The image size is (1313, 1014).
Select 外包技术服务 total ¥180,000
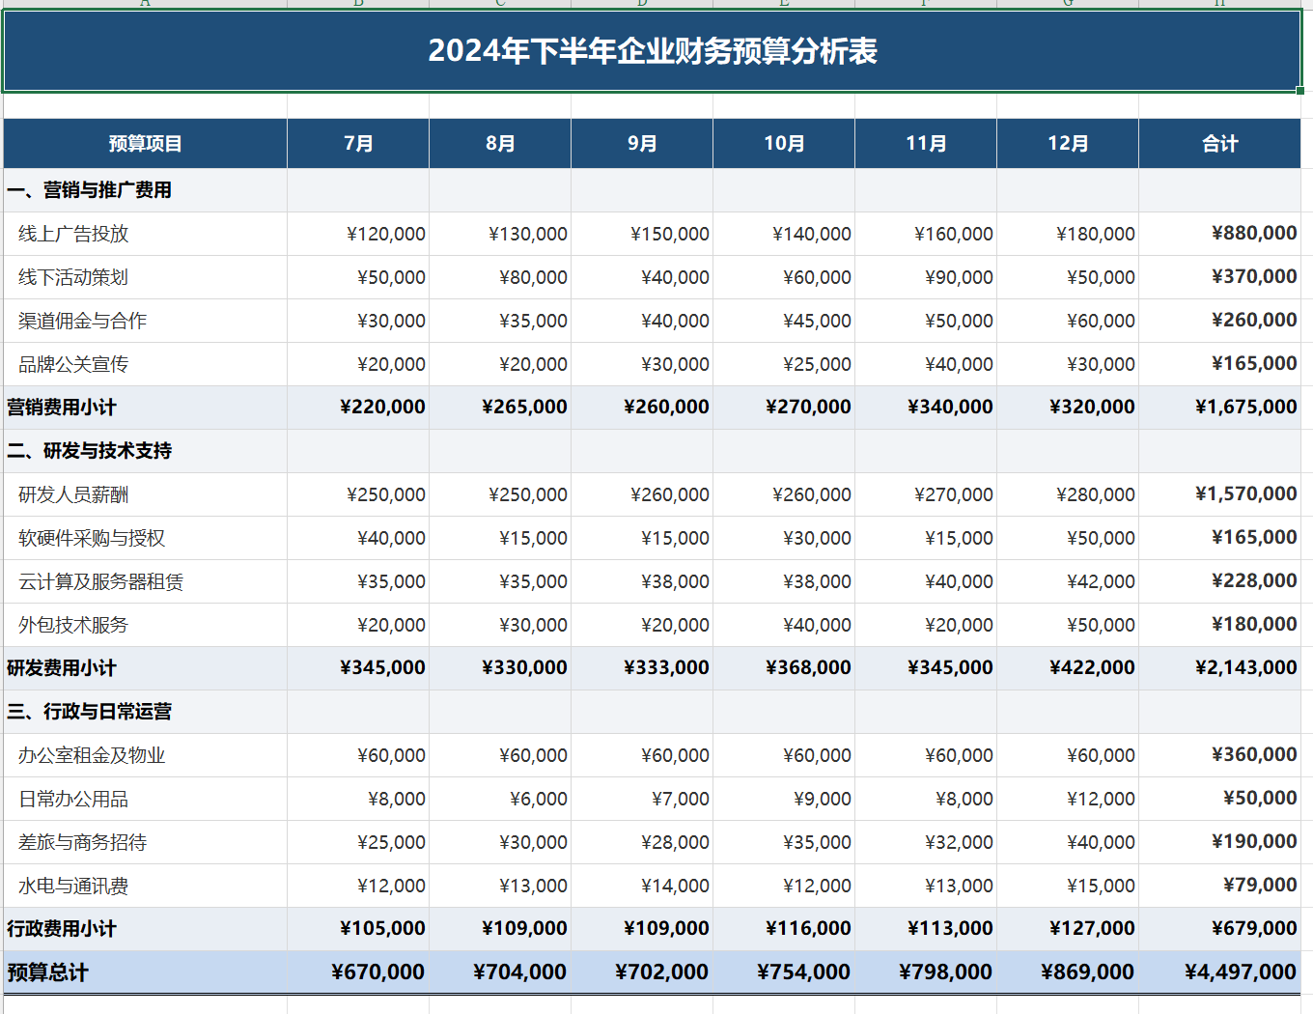1219,625
